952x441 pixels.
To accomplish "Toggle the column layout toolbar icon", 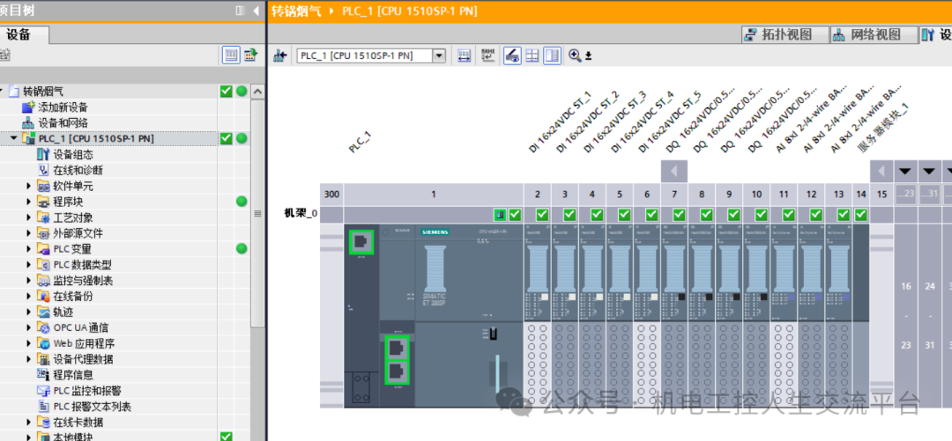I will click(x=552, y=55).
